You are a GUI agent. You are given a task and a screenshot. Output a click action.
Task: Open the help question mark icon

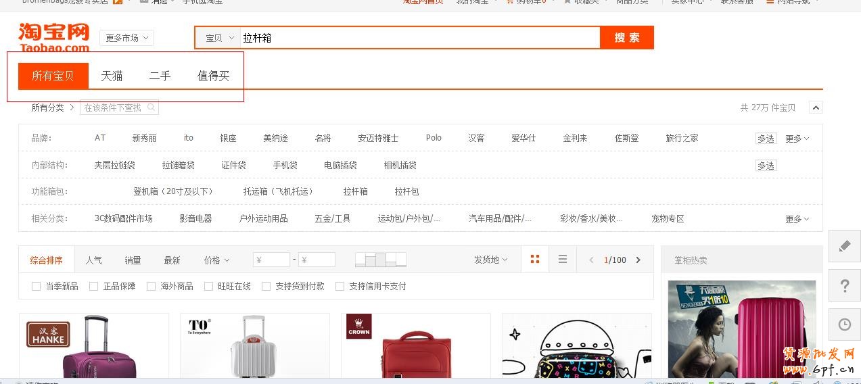844,286
